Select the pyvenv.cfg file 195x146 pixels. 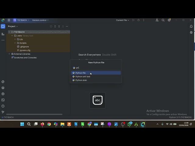25,50
